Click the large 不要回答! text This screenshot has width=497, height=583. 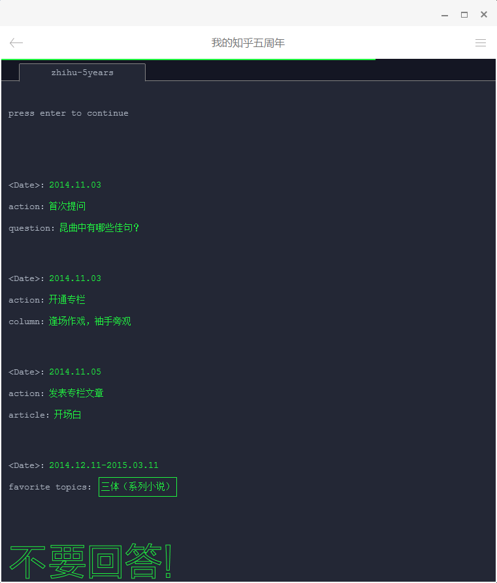(x=91, y=561)
